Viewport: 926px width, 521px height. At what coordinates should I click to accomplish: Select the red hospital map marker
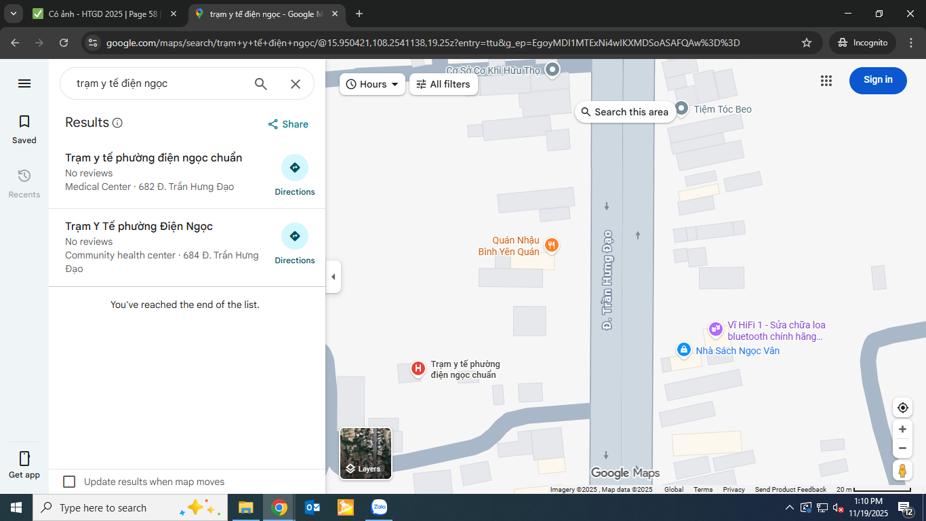[x=418, y=368]
